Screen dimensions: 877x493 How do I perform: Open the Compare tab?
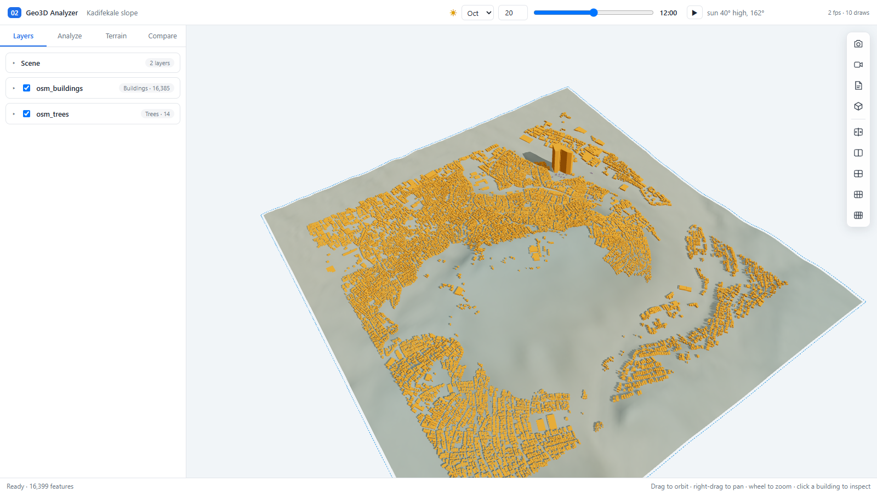click(x=162, y=36)
